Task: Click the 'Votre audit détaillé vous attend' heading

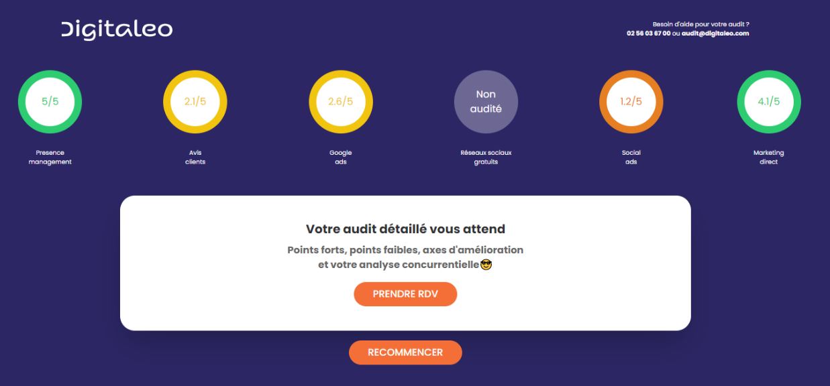Action: click(405, 229)
